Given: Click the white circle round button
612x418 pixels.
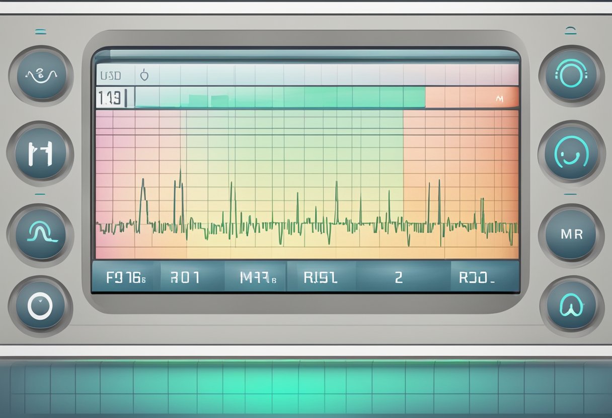Looking at the screenshot, I should click(40, 305).
